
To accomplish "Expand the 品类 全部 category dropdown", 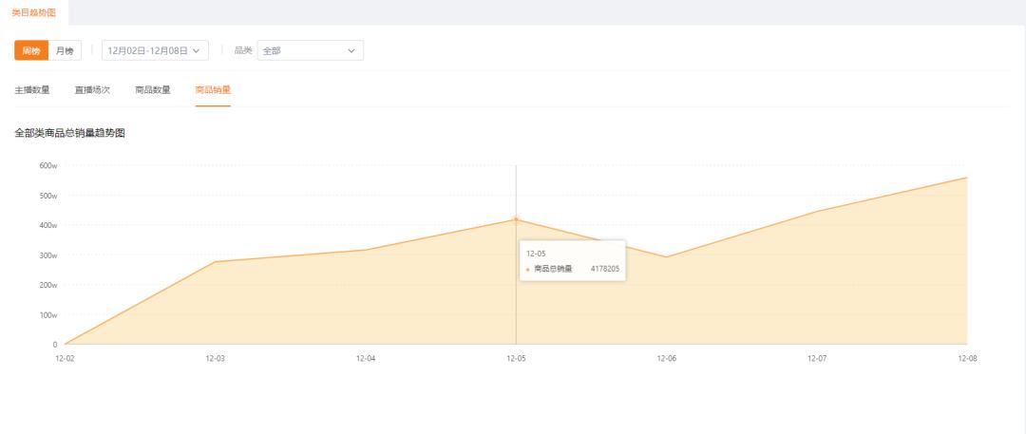I will point(310,50).
